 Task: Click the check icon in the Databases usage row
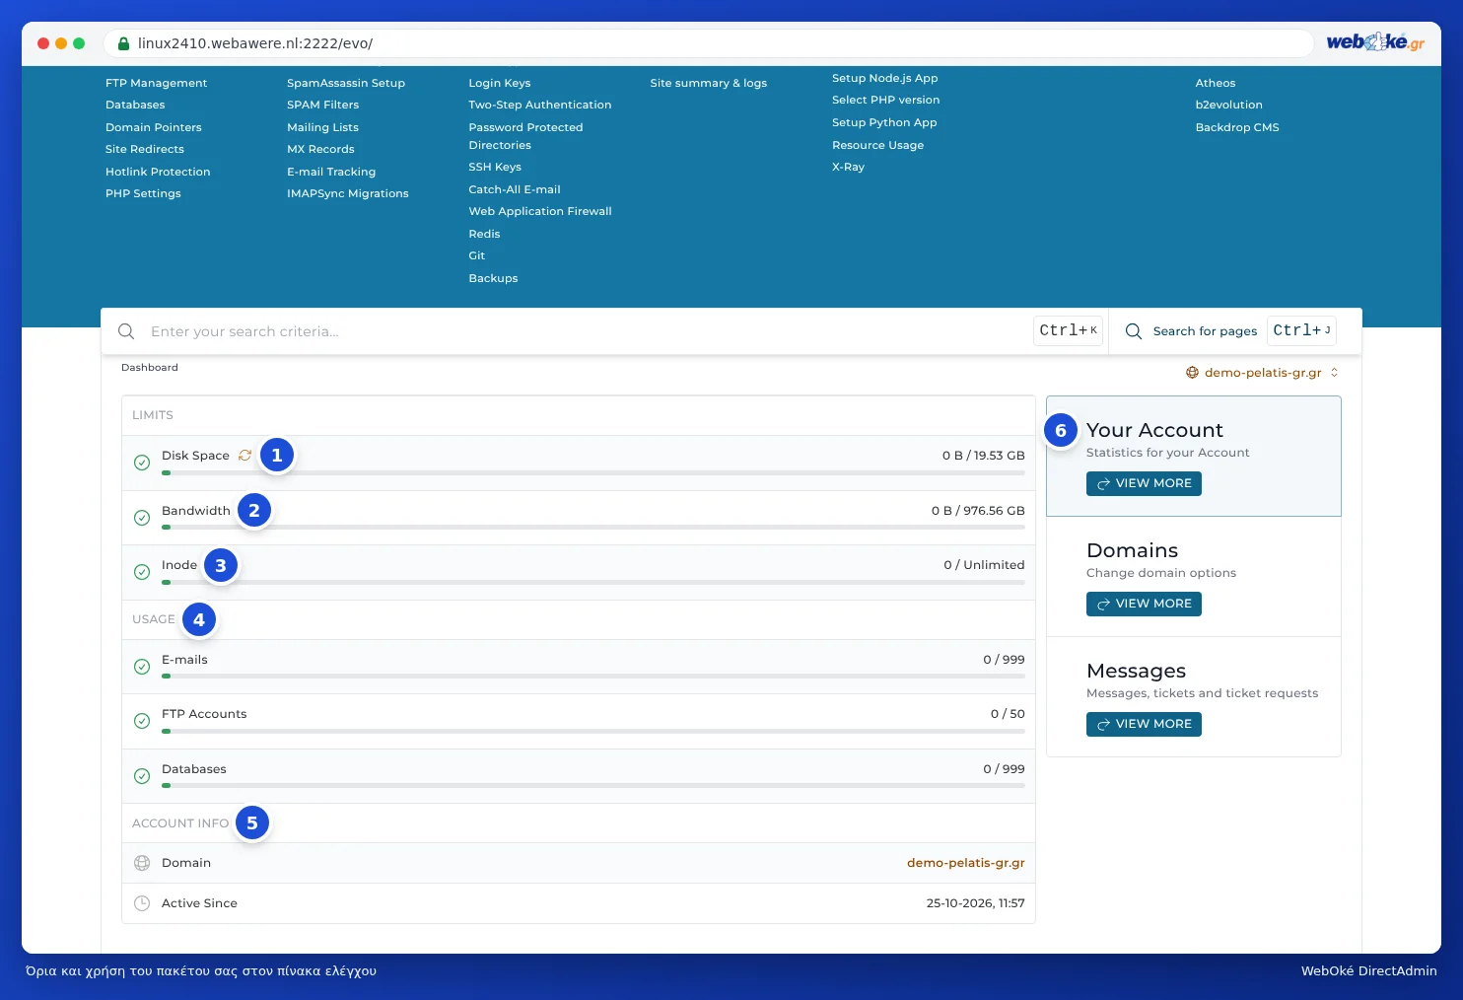pyautogui.click(x=142, y=776)
